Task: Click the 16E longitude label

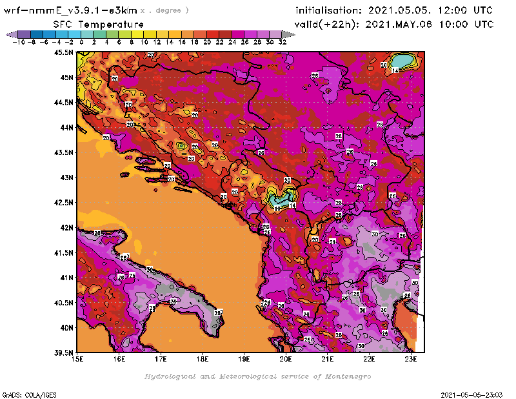Action: (119, 359)
